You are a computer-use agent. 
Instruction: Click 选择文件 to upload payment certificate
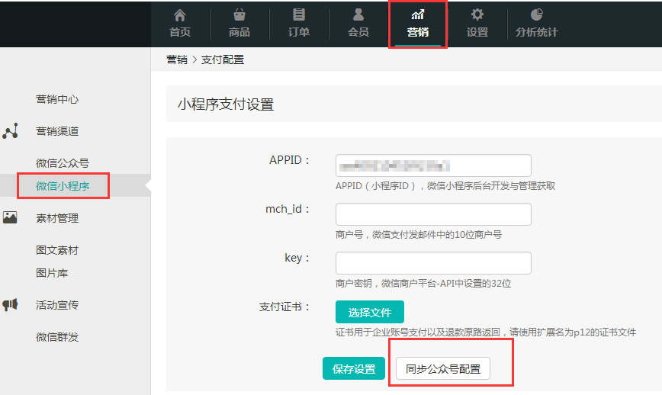(370, 312)
